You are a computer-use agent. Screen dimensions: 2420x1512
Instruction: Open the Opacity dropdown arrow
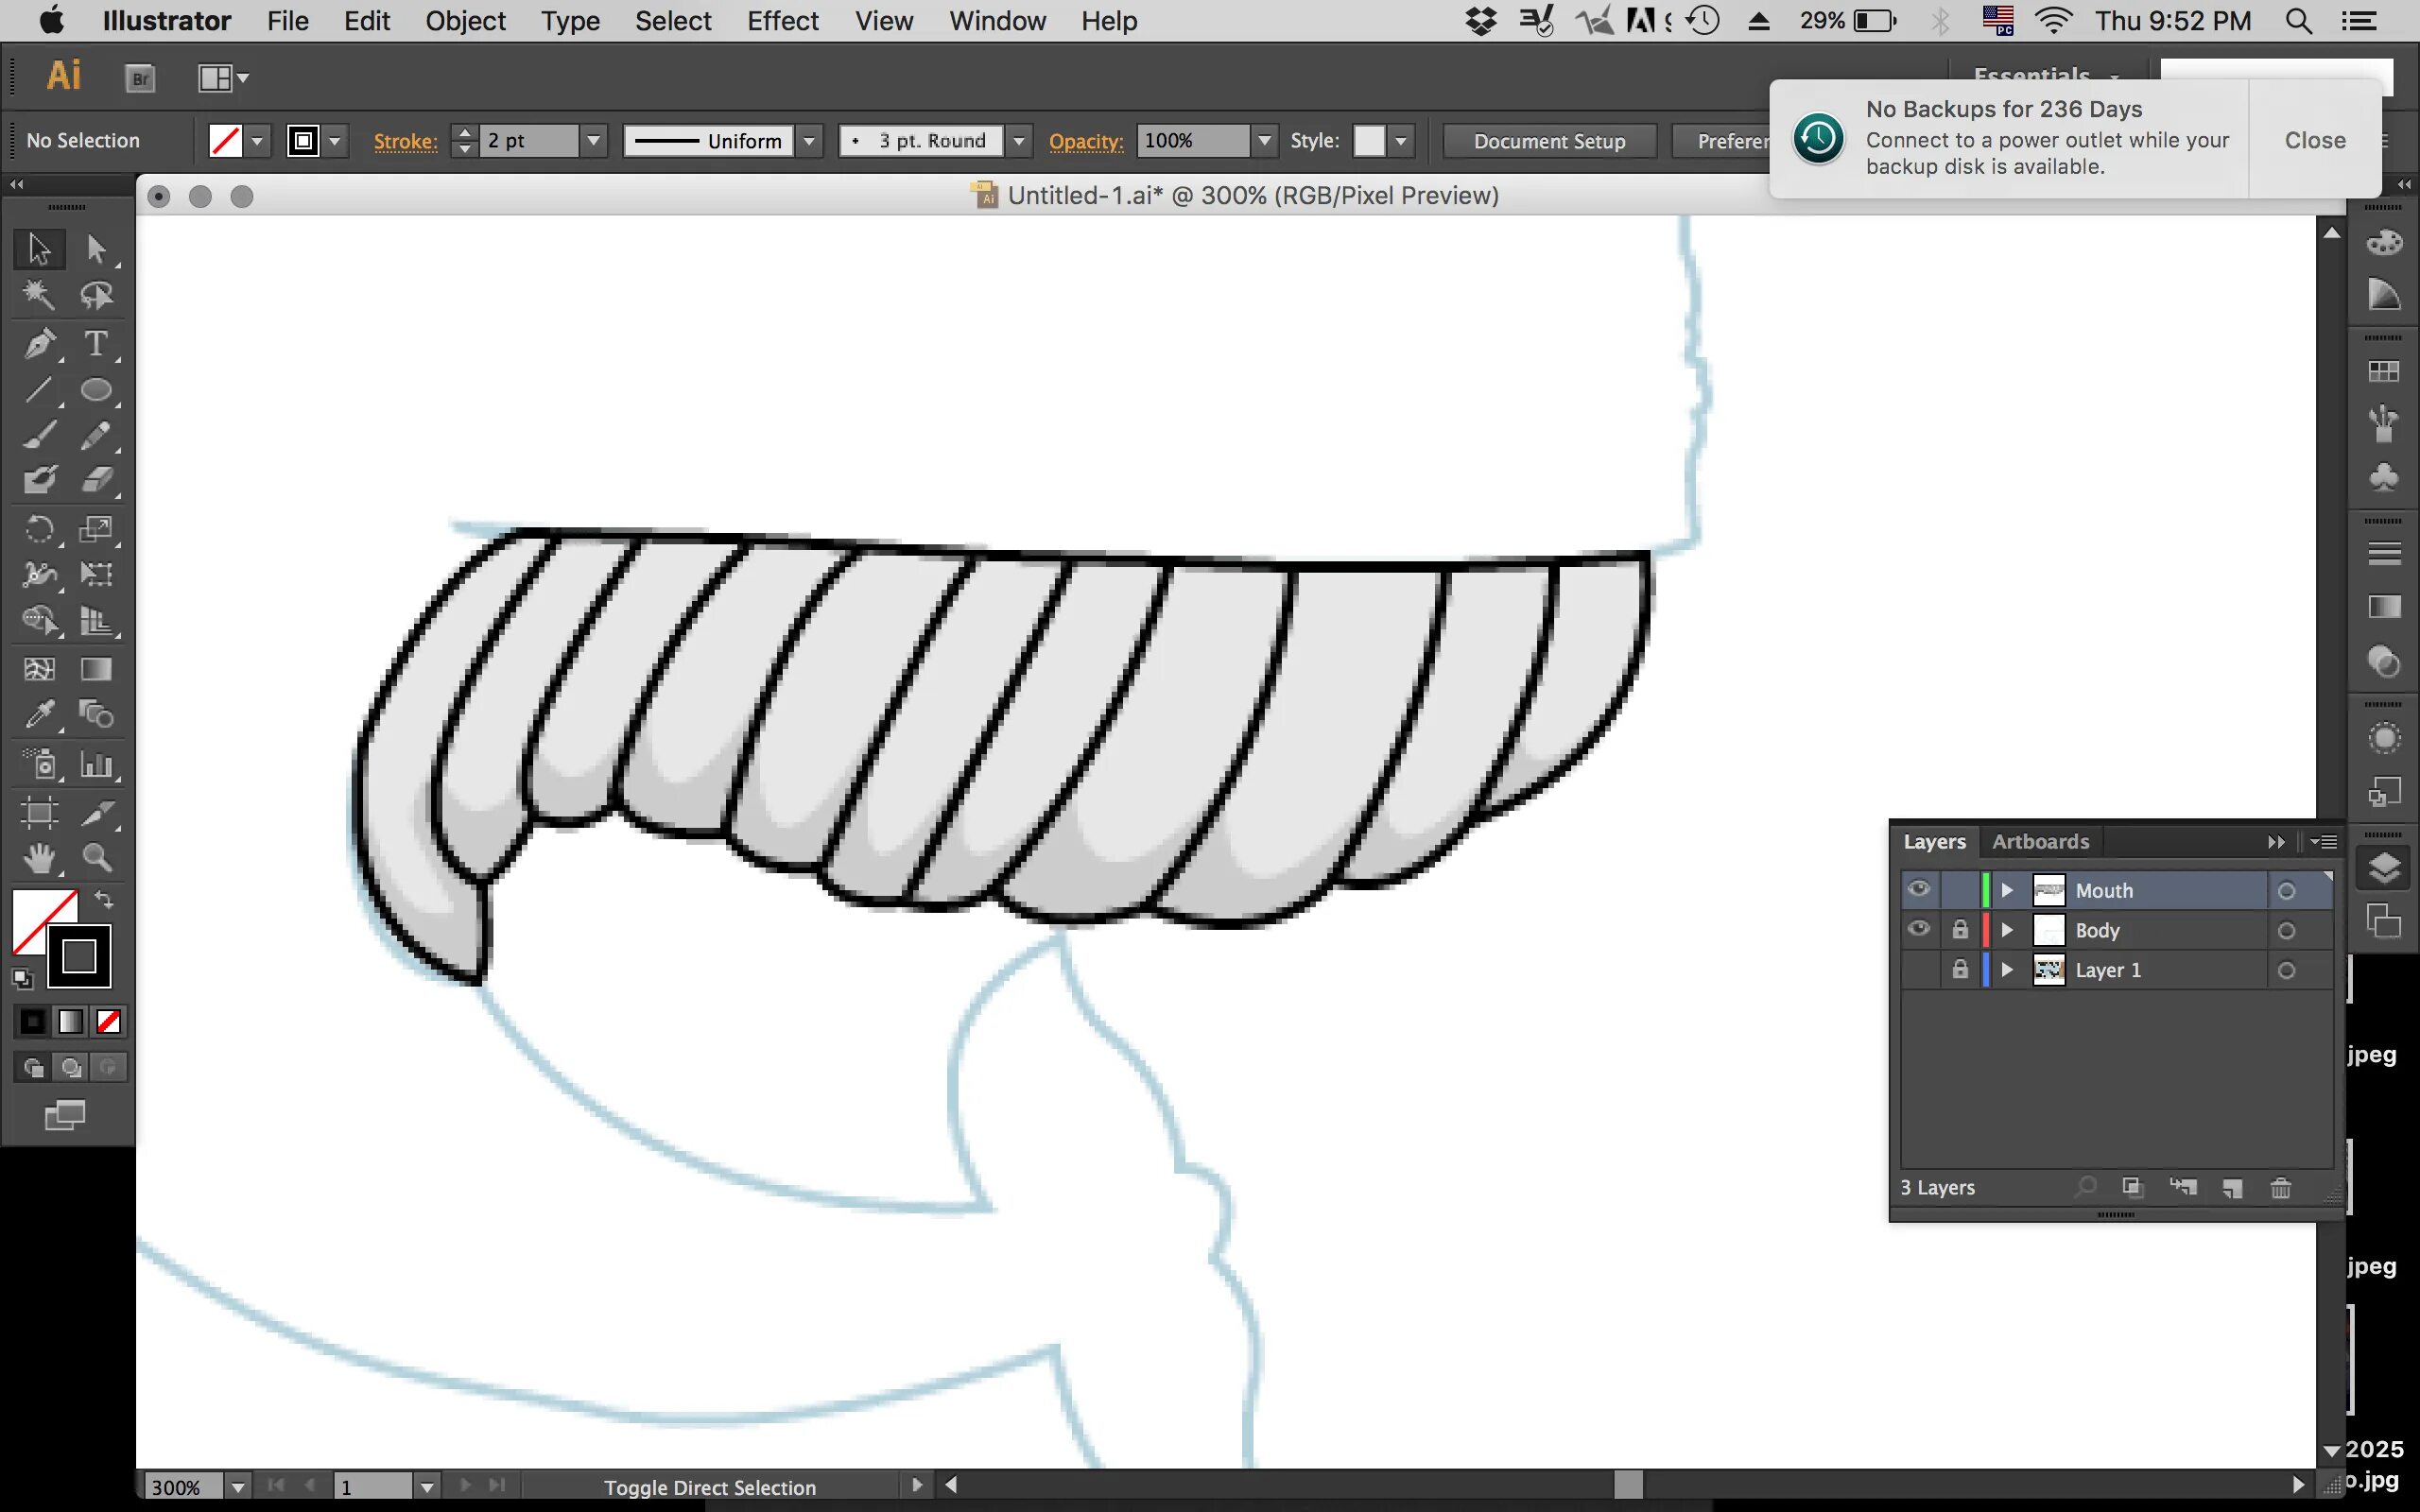coord(1265,141)
